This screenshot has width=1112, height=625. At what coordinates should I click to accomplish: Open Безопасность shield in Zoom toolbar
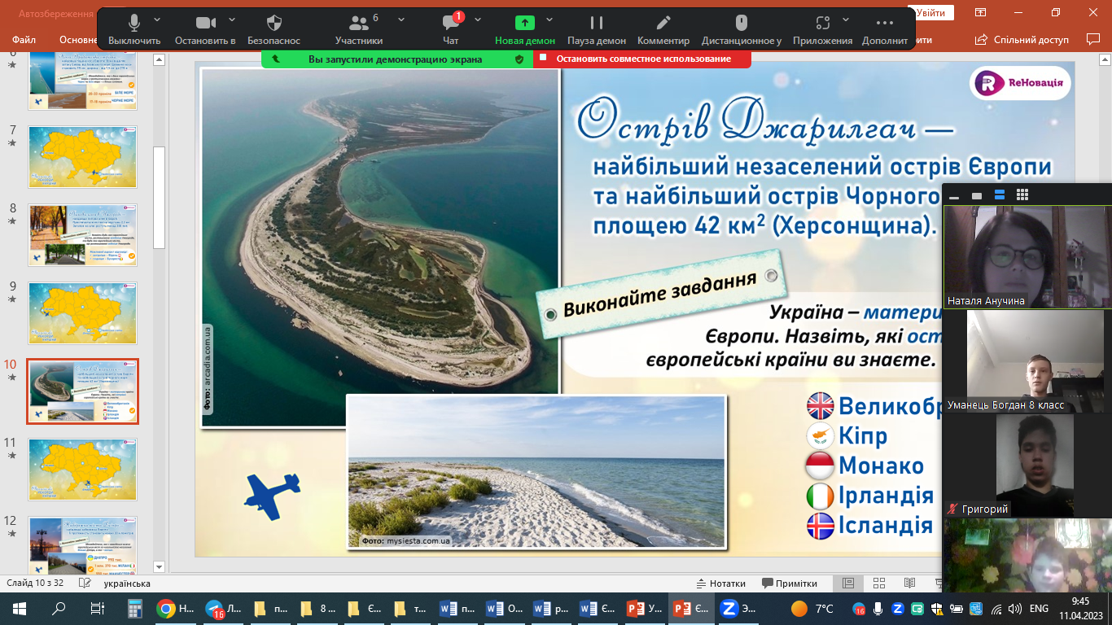[274, 29]
